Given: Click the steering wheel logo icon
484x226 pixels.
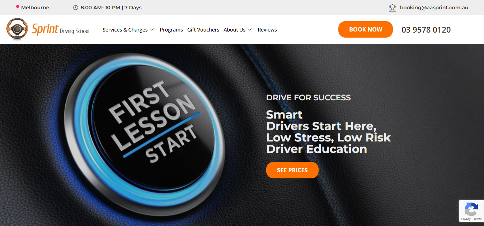Looking at the screenshot, I should (x=17, y=29).
